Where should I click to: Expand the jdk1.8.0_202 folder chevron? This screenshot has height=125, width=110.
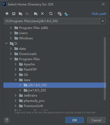20,85
